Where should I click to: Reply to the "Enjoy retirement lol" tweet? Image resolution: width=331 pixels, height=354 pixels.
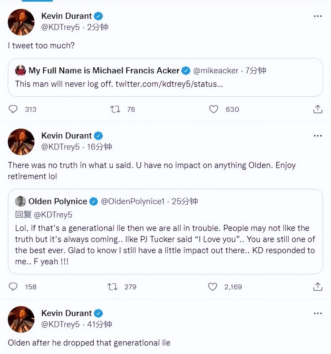(13, 287)
